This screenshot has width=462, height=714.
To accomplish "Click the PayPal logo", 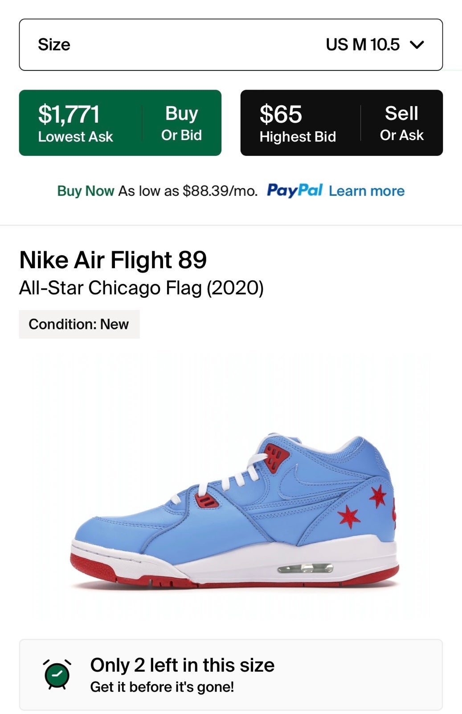I will pos(294,191).
